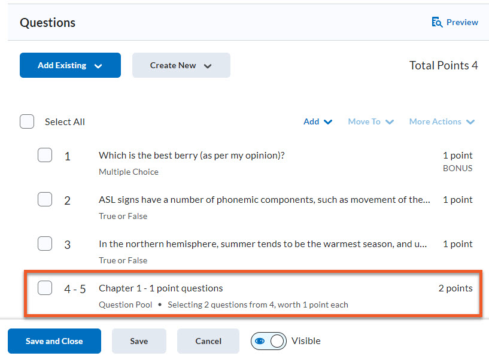Open the berry multiple choice question
489x359 pixels.
click(x=192, y=156)
